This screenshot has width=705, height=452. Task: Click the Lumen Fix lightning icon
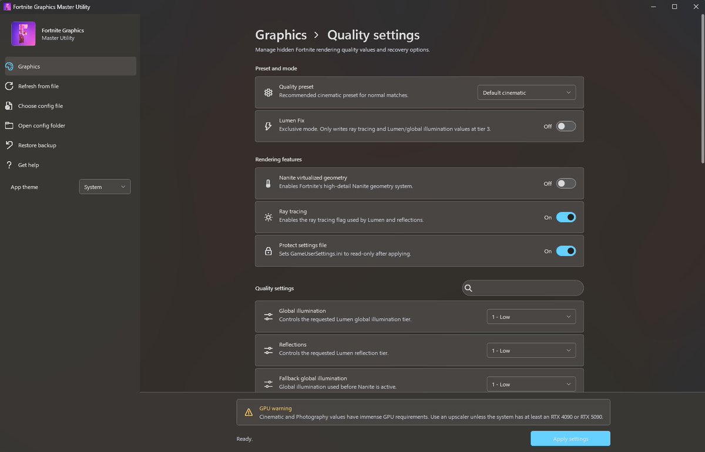coord(268,126)
